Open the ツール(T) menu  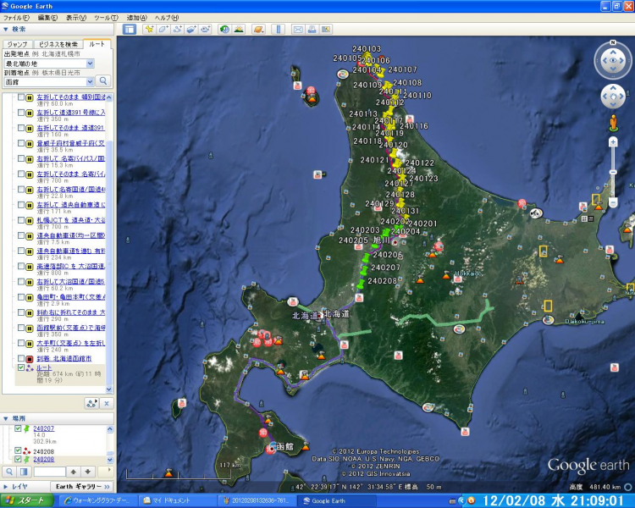[106, 18]
